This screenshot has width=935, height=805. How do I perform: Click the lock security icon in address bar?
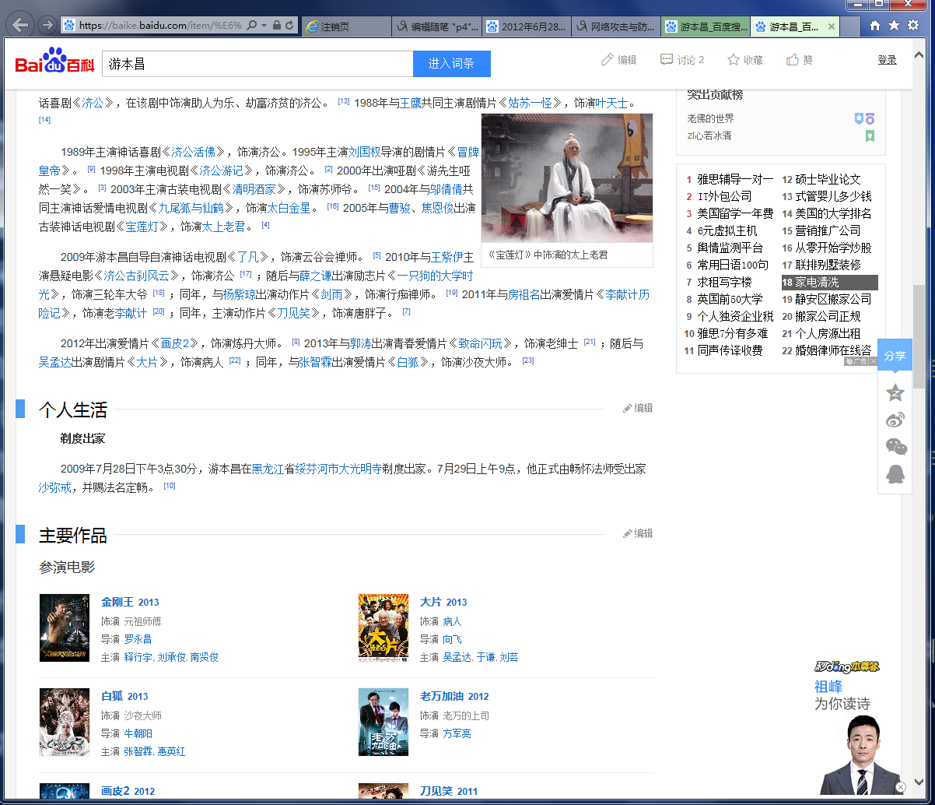point(276,26)
